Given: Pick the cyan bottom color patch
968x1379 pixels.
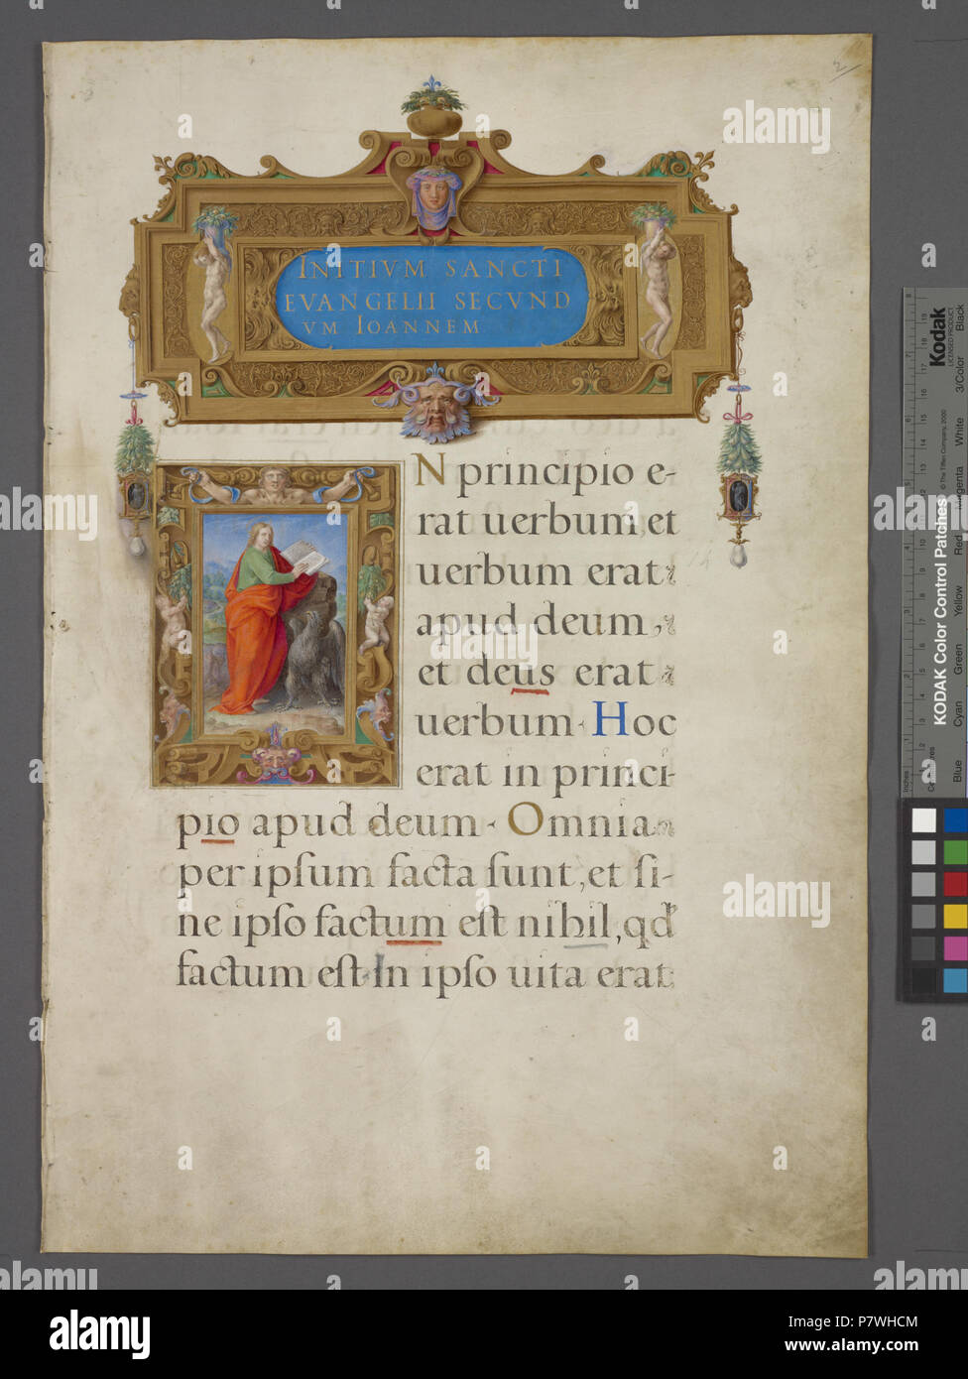Looking at the screenshot, I should point(955,980).
